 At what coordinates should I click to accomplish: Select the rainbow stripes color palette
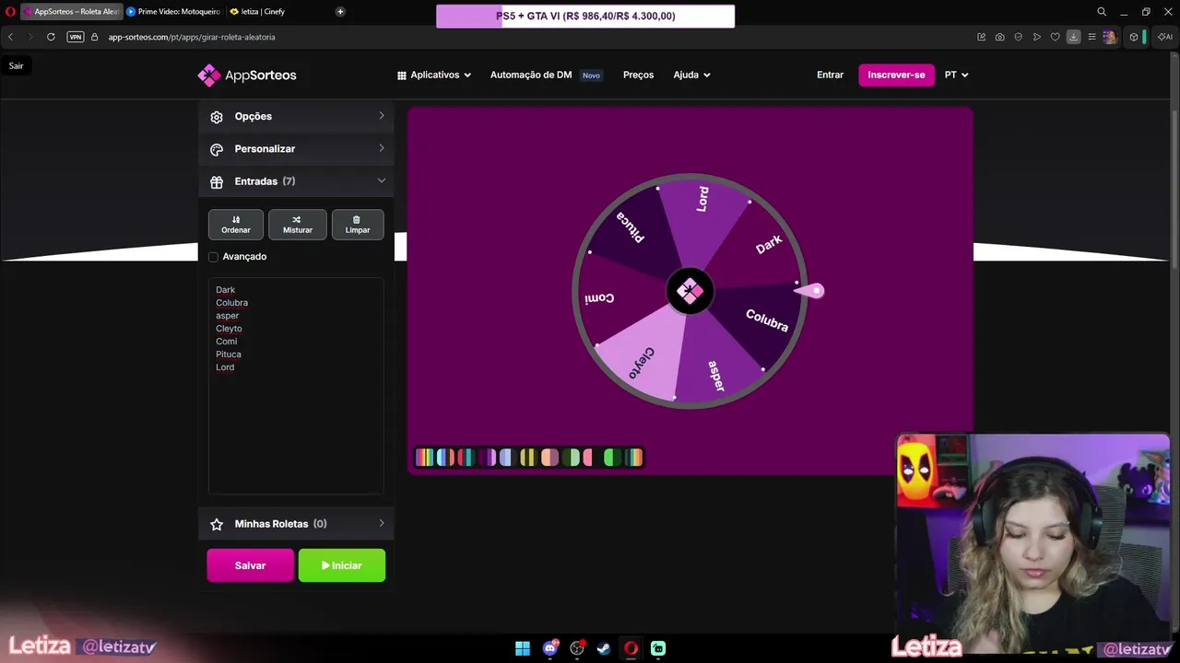pyautogui.click(x=425, y=458)
